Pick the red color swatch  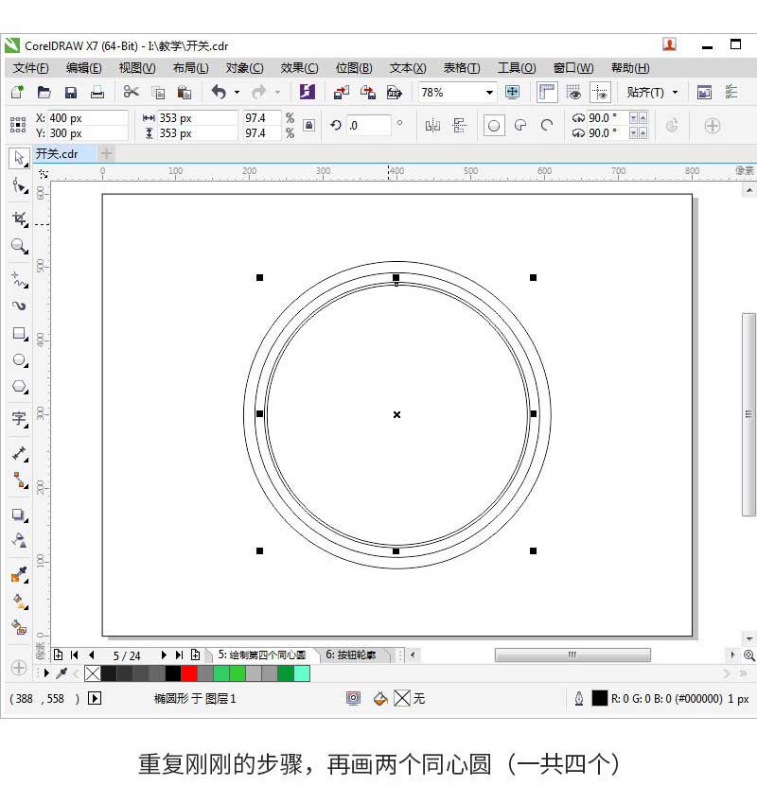[189, 672]
